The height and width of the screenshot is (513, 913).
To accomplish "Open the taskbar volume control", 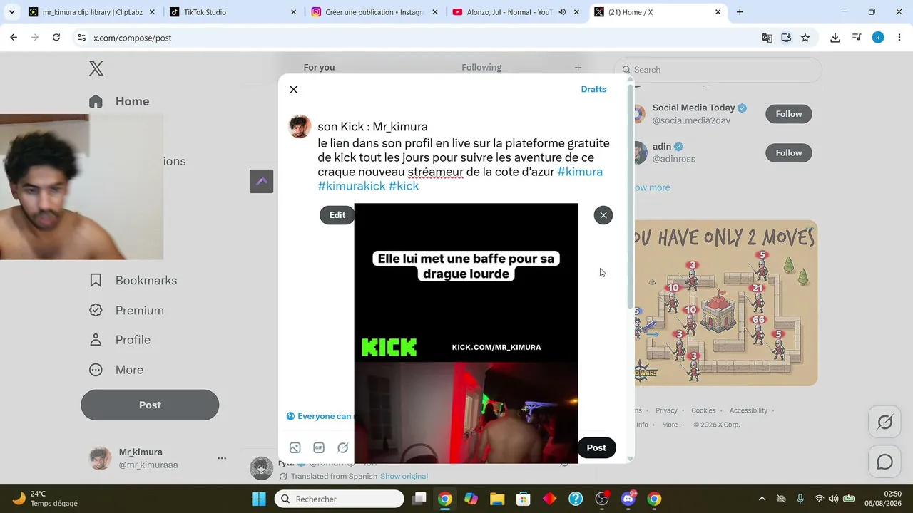I will click(833, 499).
